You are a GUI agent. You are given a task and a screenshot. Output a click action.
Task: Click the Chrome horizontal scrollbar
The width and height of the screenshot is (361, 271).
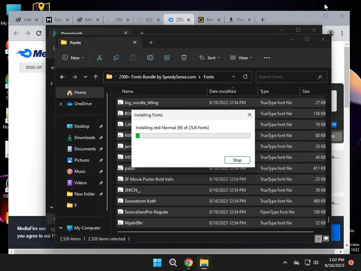pyautogui.click(x=174, y=252)
